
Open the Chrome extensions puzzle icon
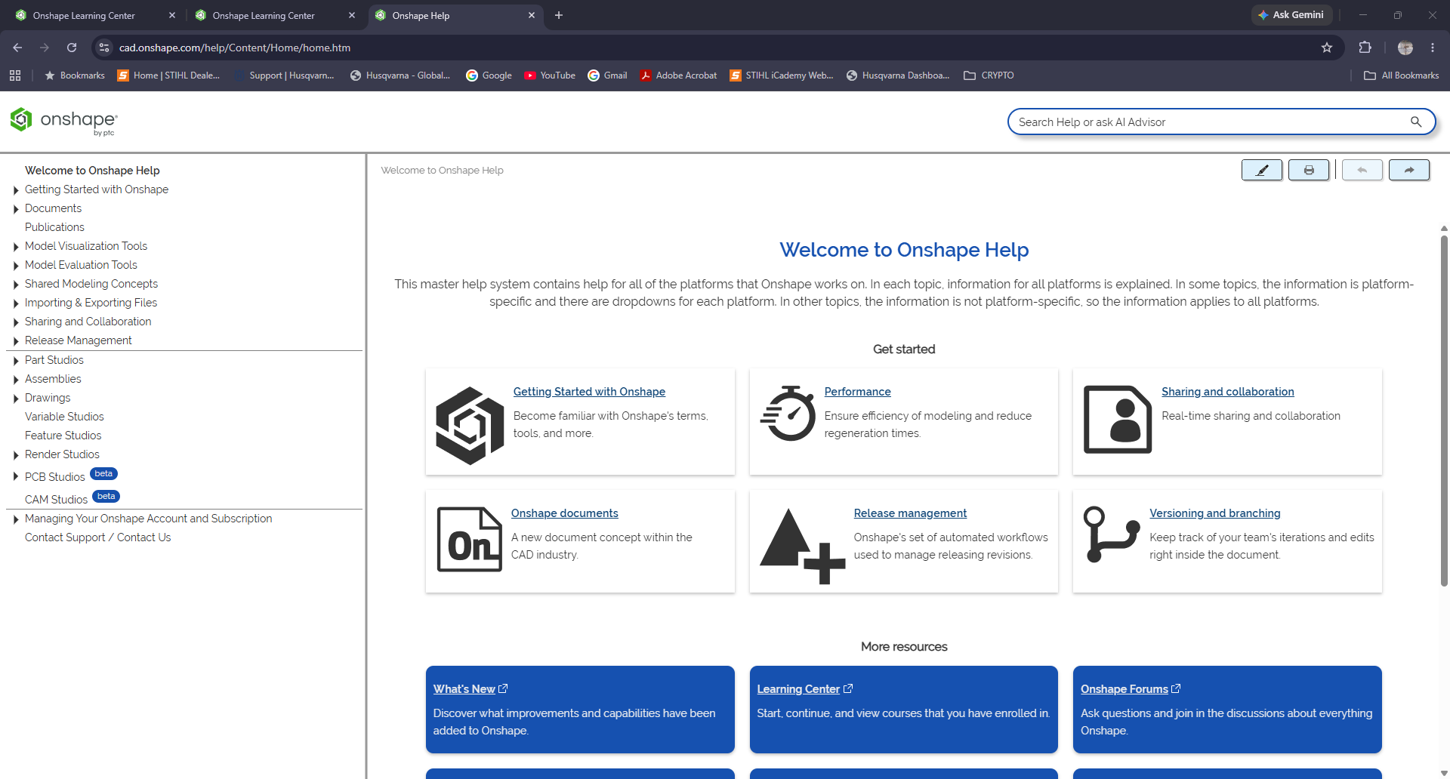1365,48
